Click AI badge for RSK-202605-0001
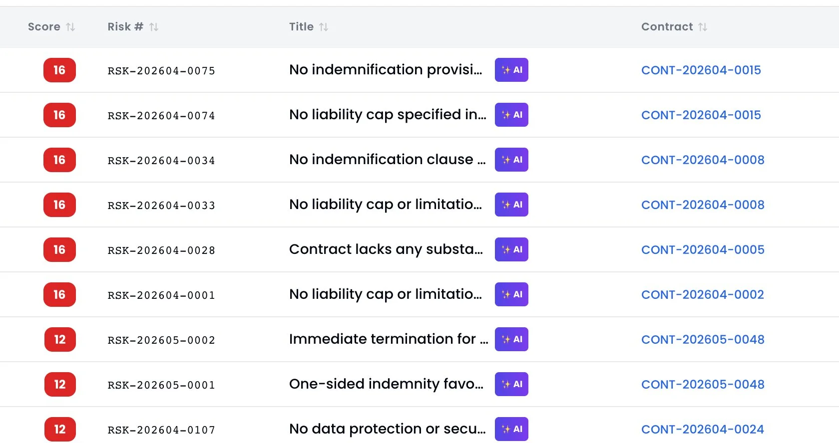The height and width of the screenshot is (443, 839). tap(511, 384)
